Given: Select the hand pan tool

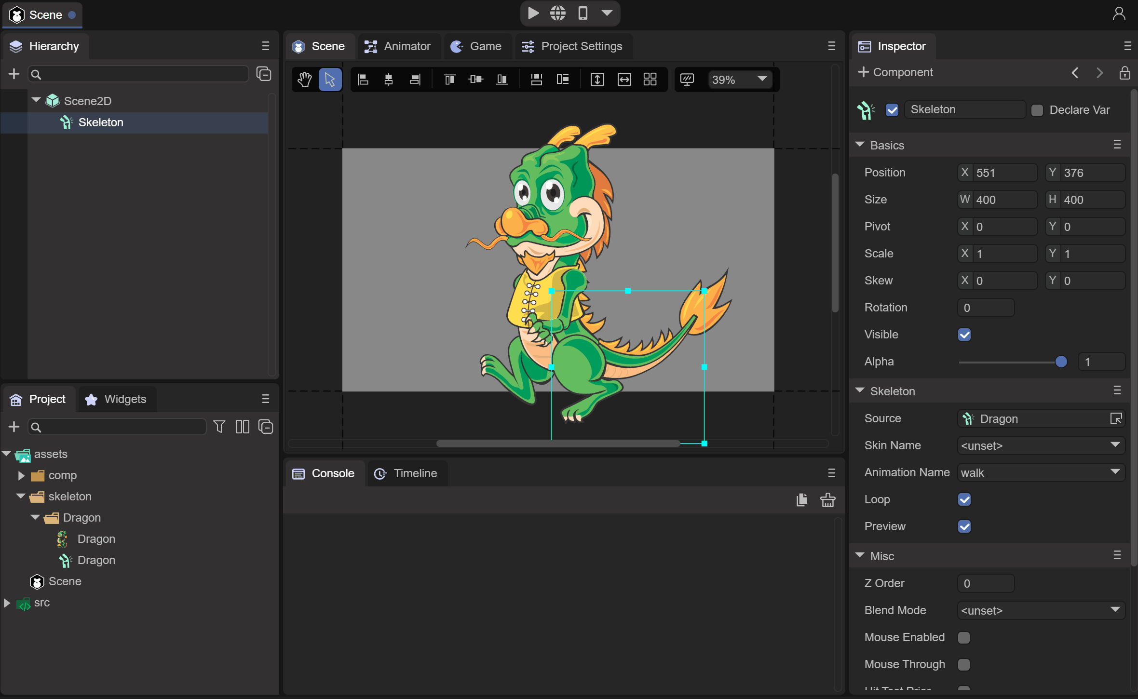Looking at the screenshot, I should pyautogui.click(x=304, y=80).
